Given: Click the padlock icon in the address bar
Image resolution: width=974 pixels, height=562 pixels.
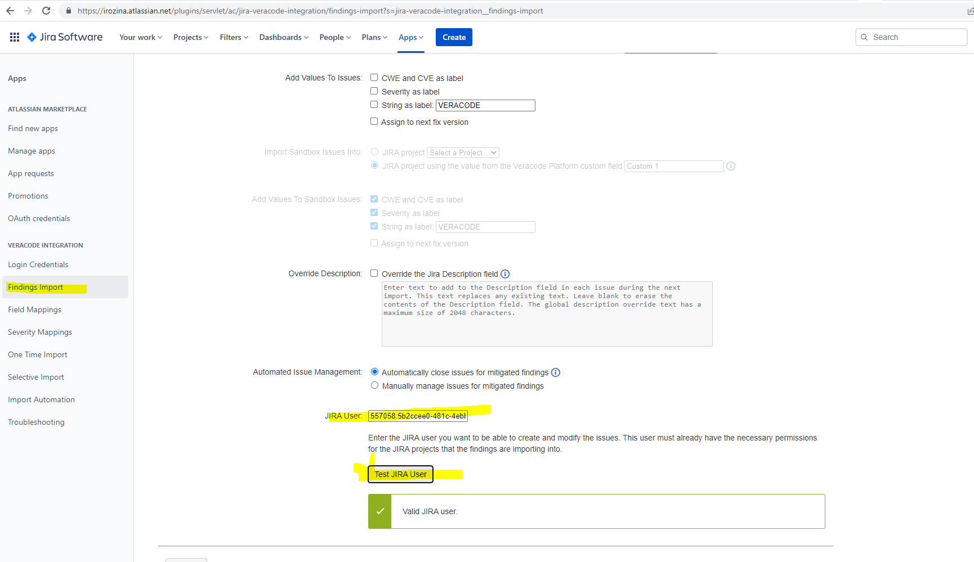Looking at the screenshot, I should point(68,10).
